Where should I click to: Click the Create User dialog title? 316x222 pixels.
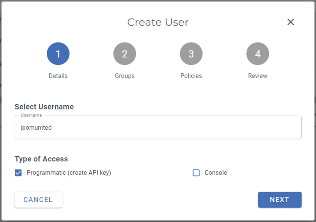(158, 22)
